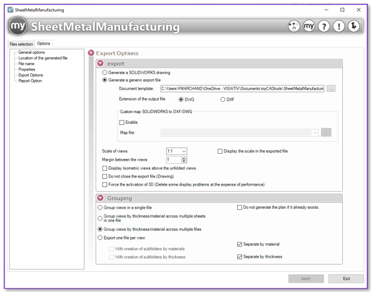
Task: Click the pin icon in header
Action: click(353, 26)
